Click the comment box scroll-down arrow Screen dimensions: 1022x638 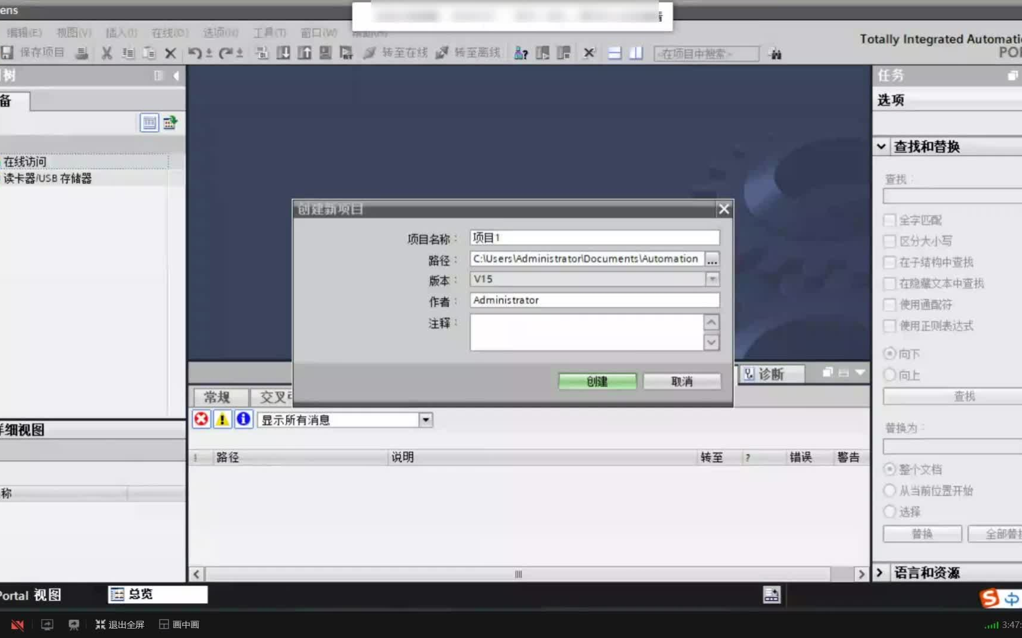click(x=711, y=343)
